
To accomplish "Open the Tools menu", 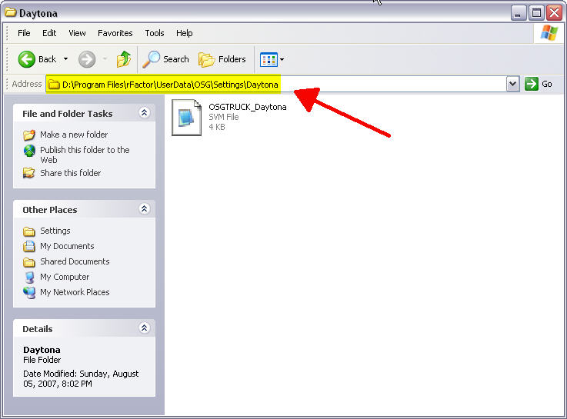I will pyautogui.click(x=155, y=33).
